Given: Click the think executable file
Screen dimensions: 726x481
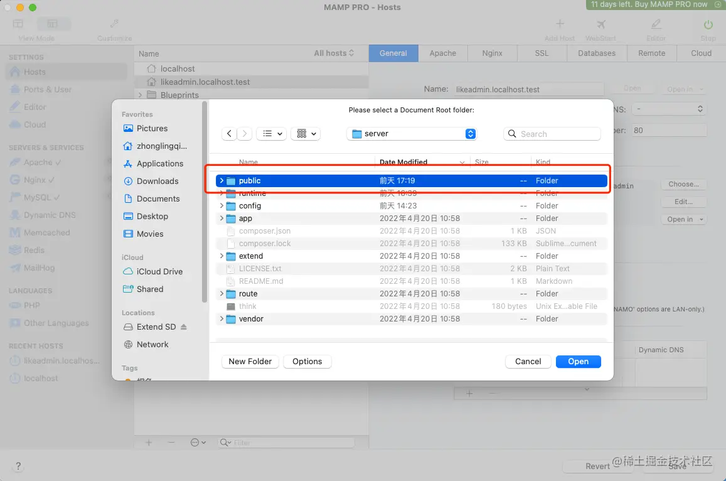Looking at the screenshot, I should (x=412, y=306).
